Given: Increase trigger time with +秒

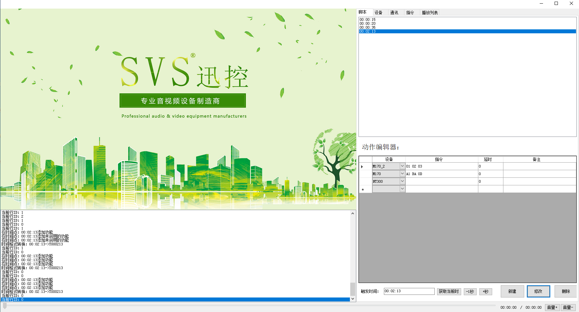Looking at the screenshot, I should pyautogui.click(x=485, y=292).
